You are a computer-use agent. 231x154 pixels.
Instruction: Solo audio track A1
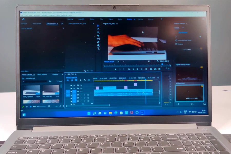(x=84, y=95)
